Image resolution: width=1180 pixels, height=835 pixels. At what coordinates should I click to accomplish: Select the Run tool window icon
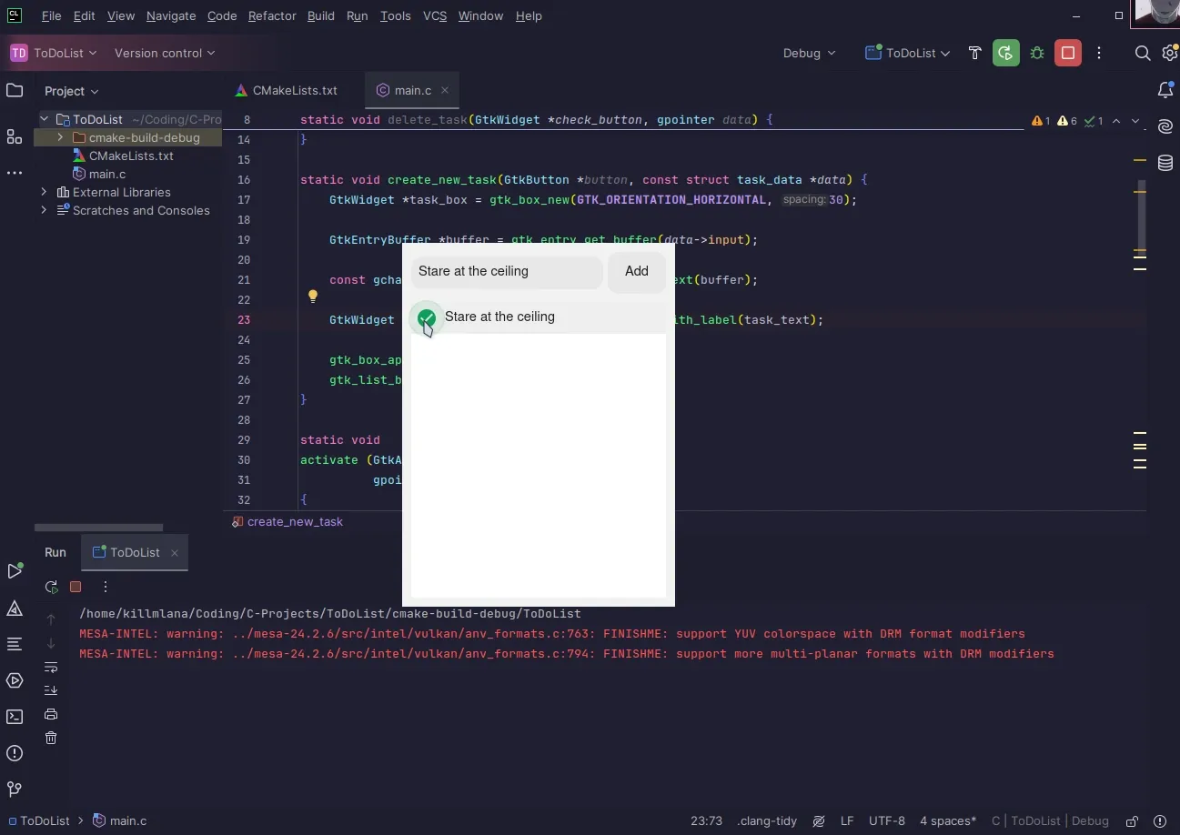coord(15,571)
